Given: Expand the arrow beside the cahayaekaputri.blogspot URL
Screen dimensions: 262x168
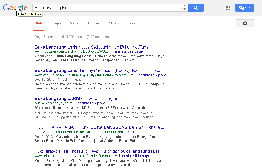Looking at the screenshot, I should [129, 132].
